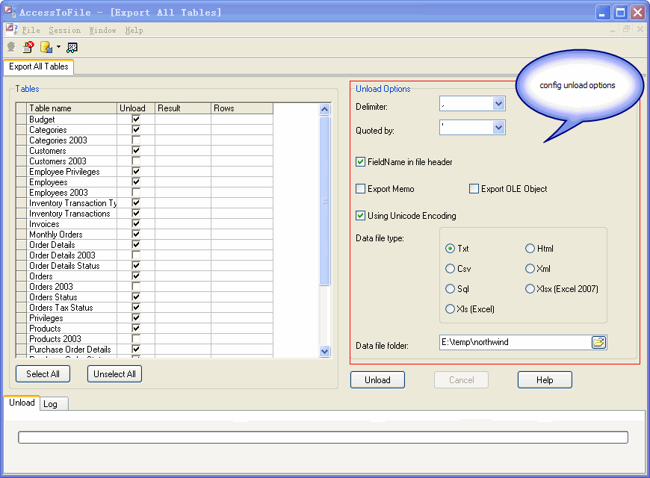Image resolution: width=650 pixels, height=478 pixels.
Task: Click the Help button
Action: pyautogui.click(x=545, y=380)
